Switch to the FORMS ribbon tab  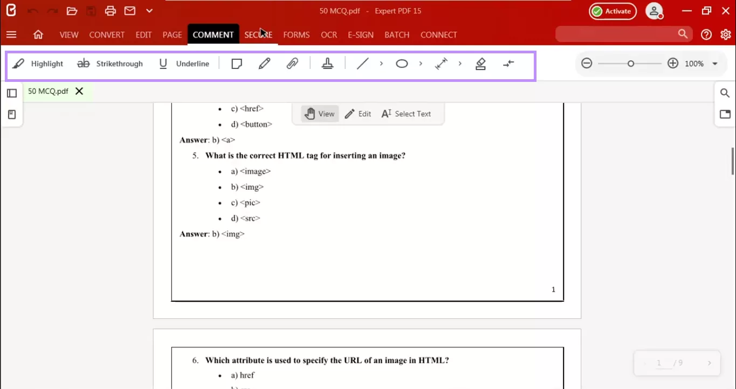(x=296, y=34)
